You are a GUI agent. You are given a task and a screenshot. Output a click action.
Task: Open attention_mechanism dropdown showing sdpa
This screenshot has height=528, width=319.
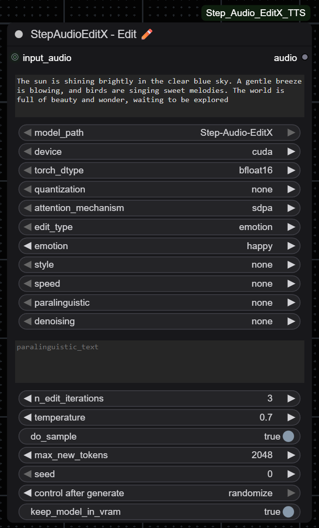(159, 208)
